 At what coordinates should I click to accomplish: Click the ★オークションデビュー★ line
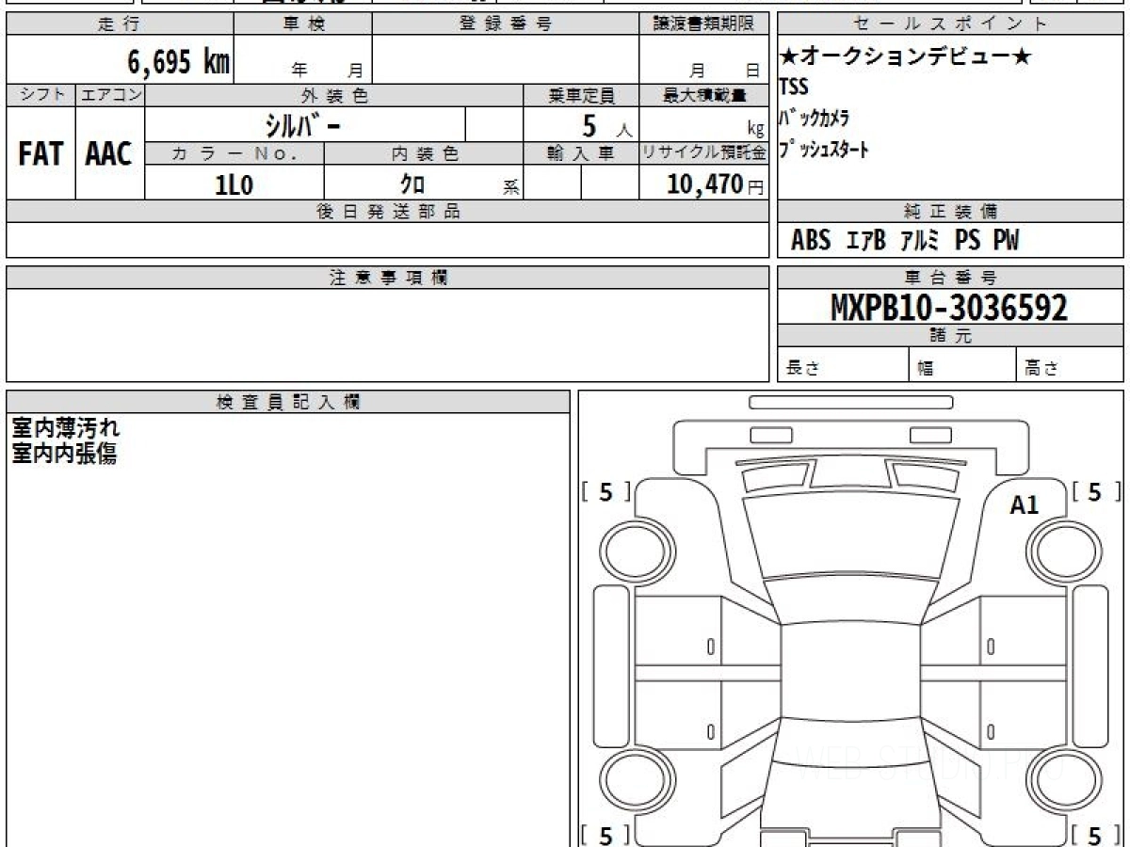(906, 57)
